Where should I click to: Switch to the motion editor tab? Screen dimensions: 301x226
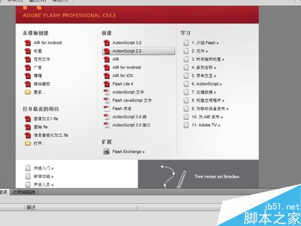23,192
